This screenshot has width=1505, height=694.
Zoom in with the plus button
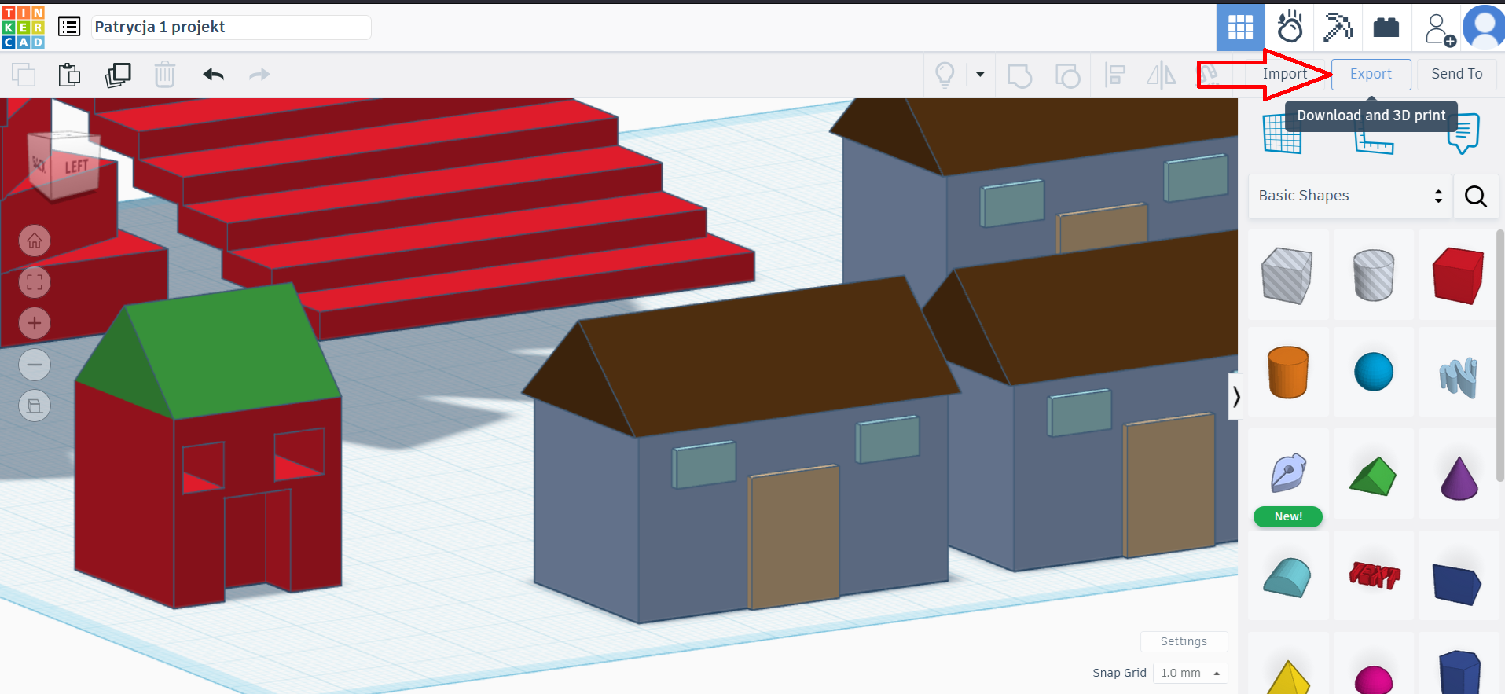35,323
